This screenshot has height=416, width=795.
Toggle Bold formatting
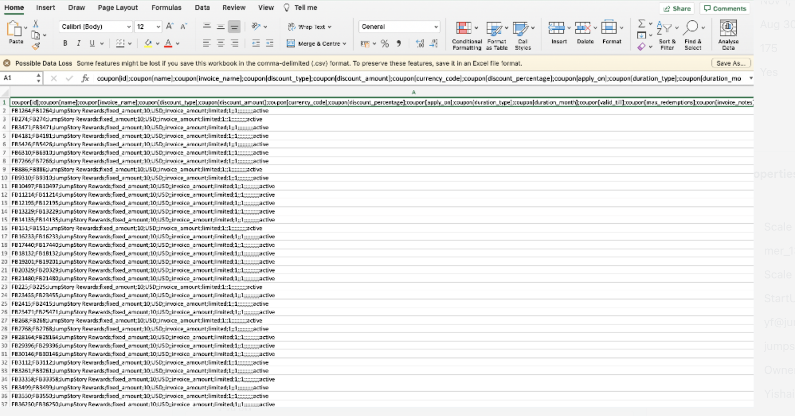click(x=65, y=44)
